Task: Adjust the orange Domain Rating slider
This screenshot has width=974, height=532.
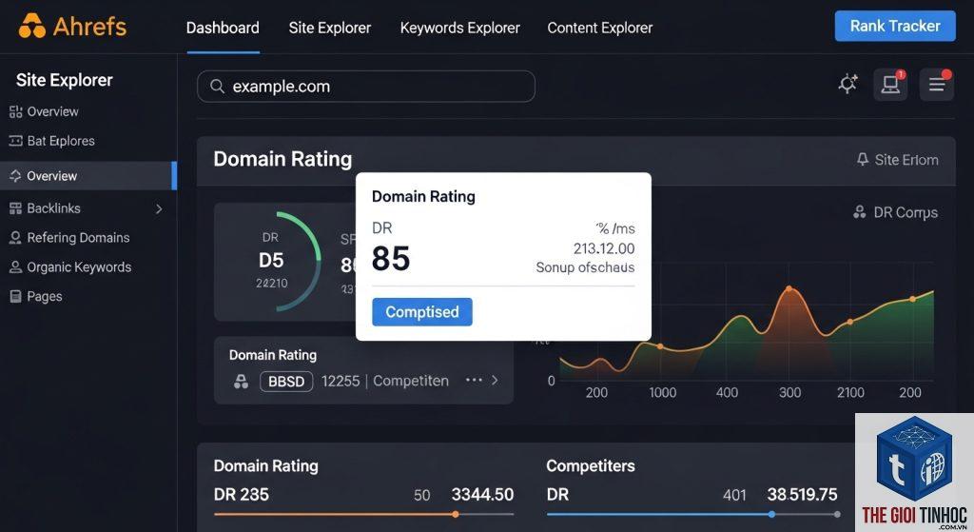Action: tap(456, 514)
